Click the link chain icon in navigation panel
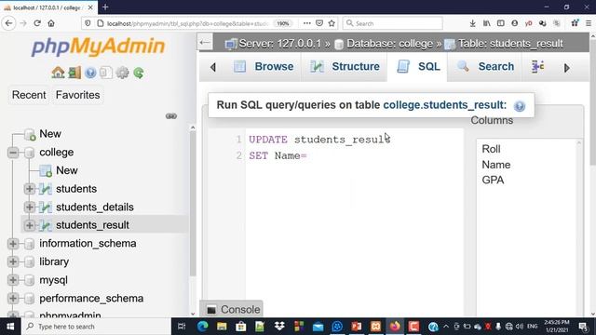Screen dimensions: 596x335 pyautogui.click(x=171, y=115)
